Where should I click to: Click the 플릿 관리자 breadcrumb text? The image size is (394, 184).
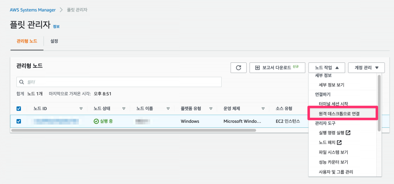pyautogui.click(x=77, y=10)
